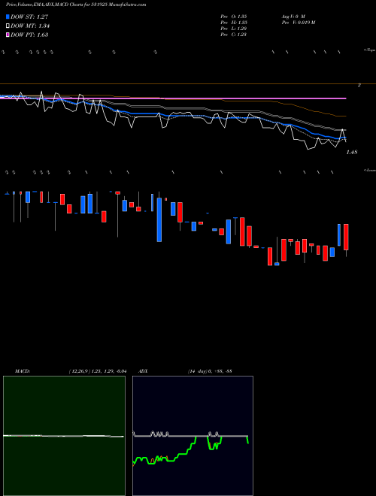Click inside the green MACD chart panel
Viewport: 376px width, 496px height.
[x=64, y=436]
